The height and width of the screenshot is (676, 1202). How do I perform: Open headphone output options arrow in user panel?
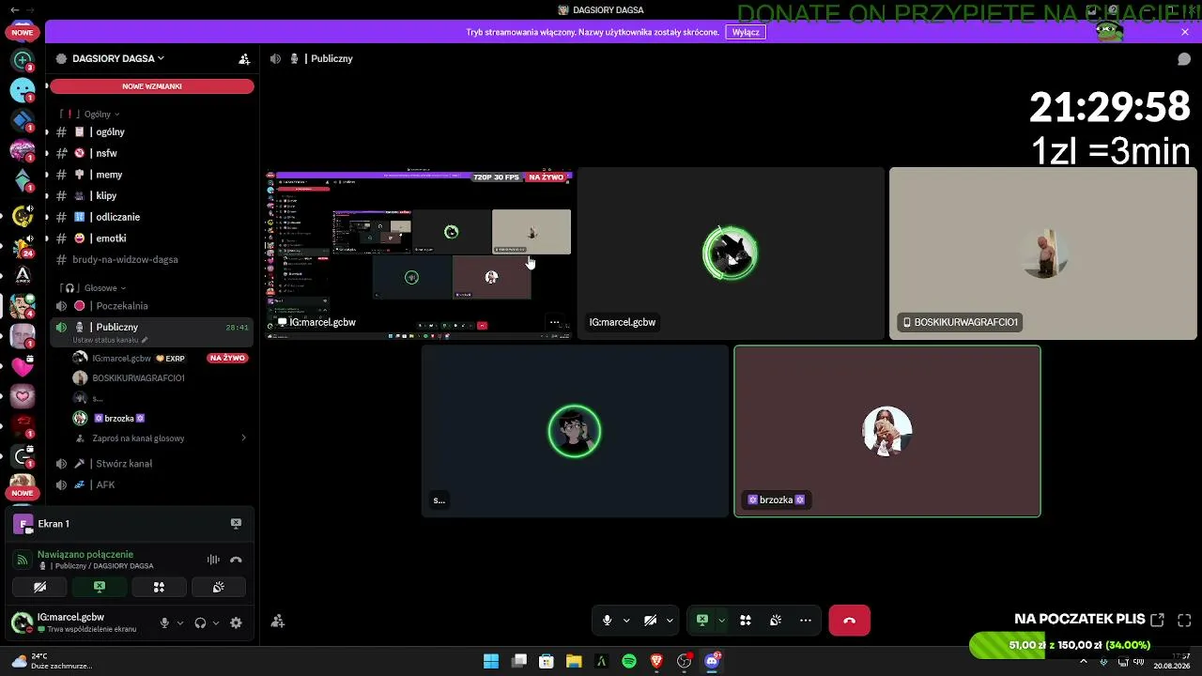(215, 622)
